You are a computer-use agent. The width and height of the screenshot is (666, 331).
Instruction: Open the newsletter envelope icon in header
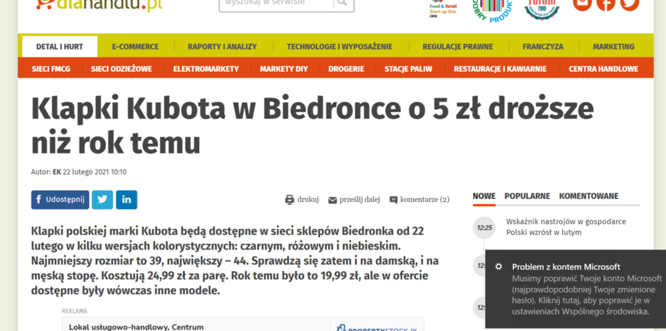tap(582, 4)
